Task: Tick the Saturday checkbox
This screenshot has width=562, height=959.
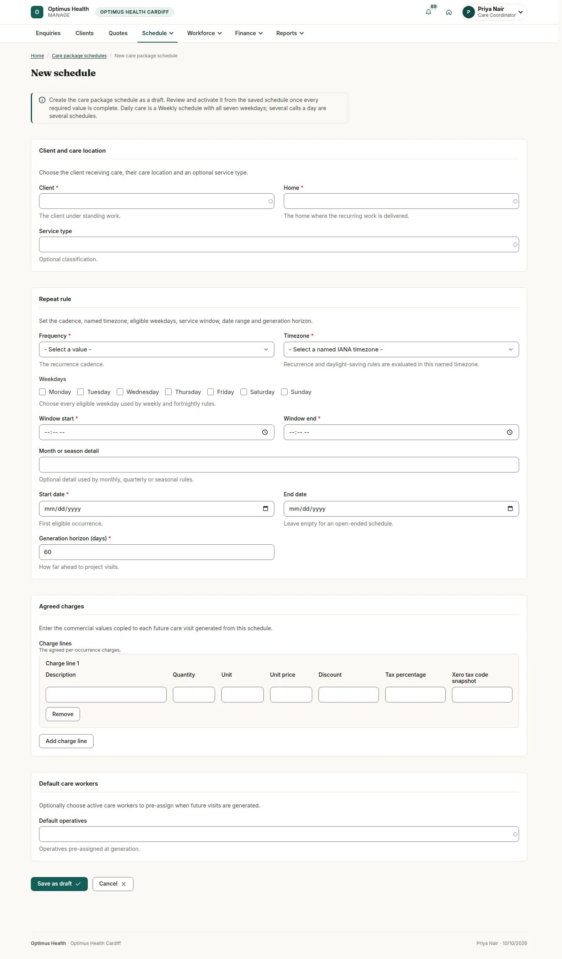Action: coord(244,392)
